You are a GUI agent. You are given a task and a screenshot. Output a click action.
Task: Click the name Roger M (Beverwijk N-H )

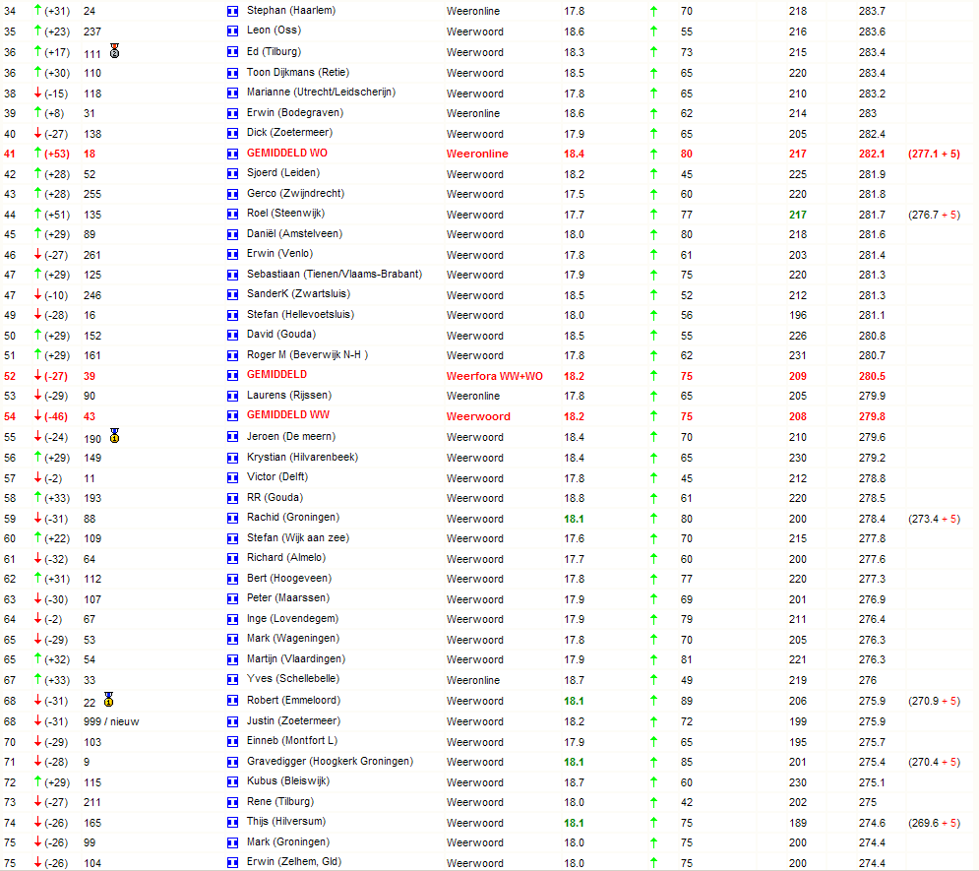tap(307, 354)
